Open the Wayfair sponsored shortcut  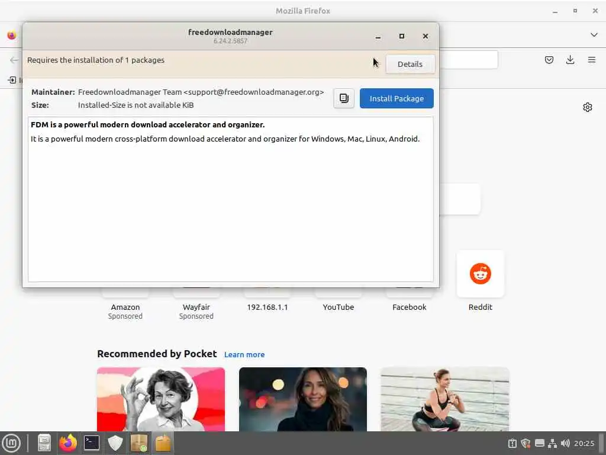click(196, 307)
